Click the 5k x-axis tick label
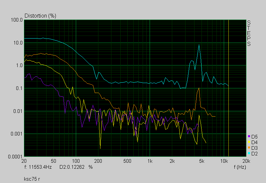The width and height of the screenshot is (266, 183). point(201,161)
